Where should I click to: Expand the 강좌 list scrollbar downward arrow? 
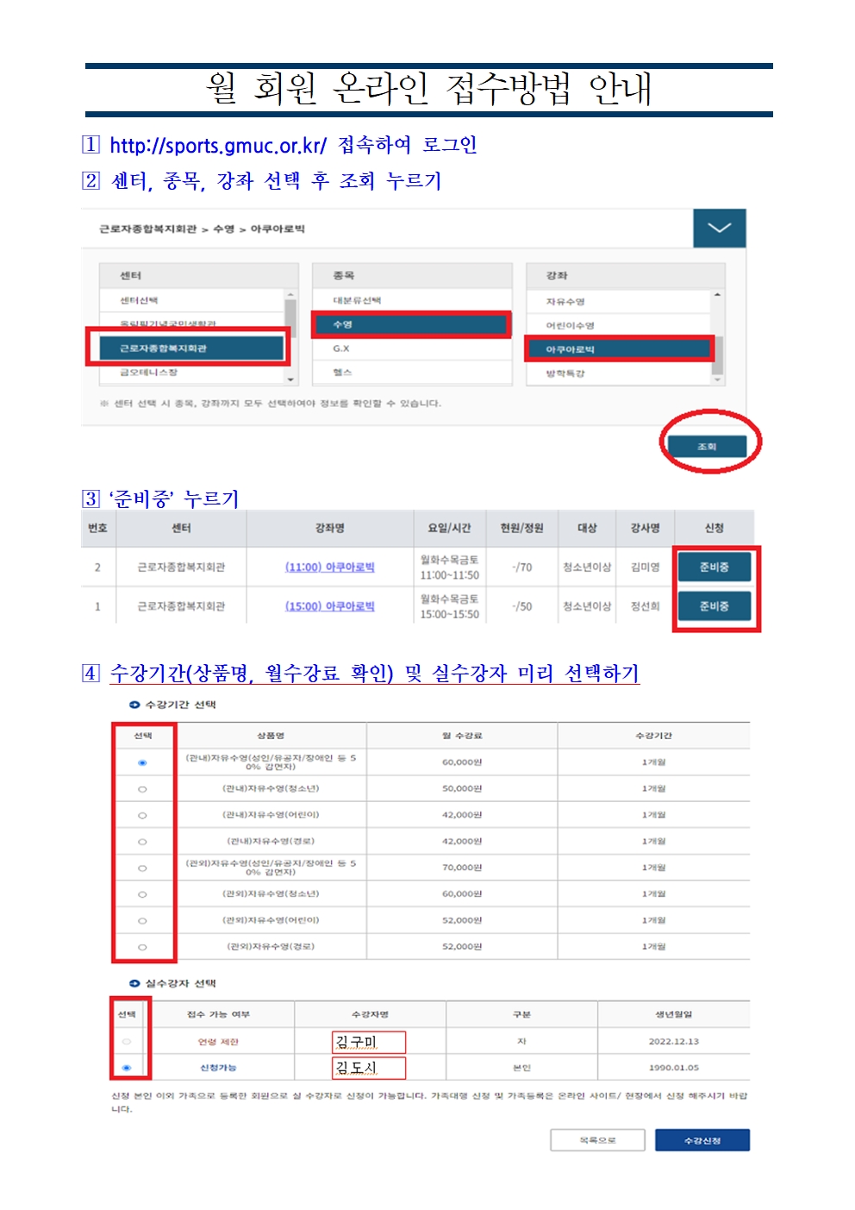[x=718, y=379]
